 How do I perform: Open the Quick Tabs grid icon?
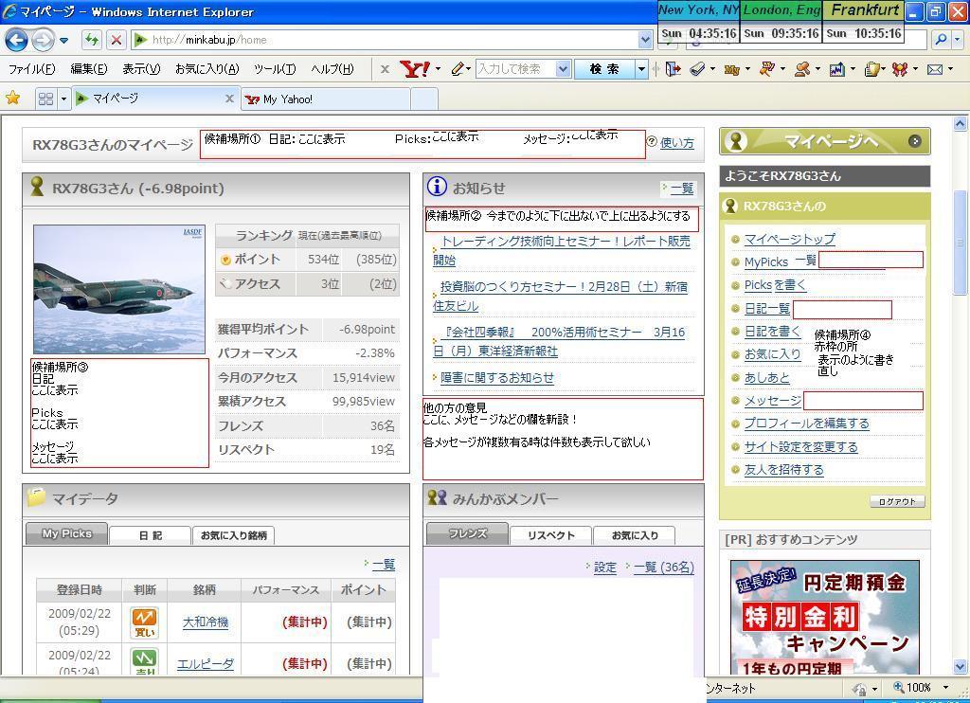pos(45,99)
